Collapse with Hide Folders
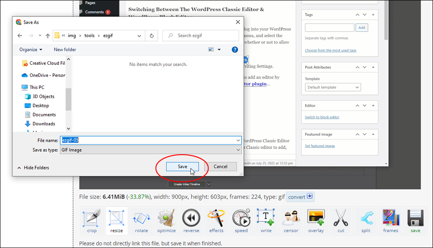The width and height of the screenshot is (433, 248). 33,168
